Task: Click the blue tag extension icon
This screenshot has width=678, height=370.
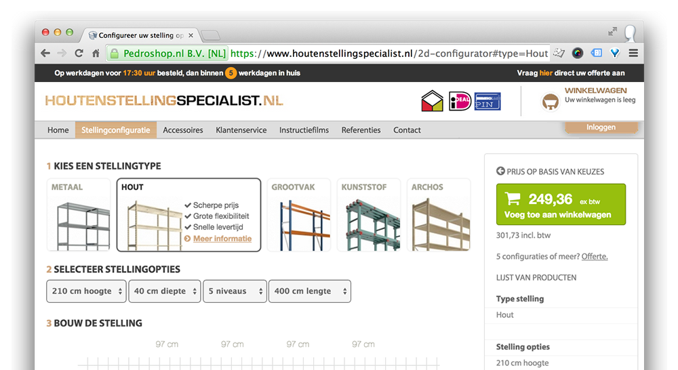Action: click(596, 53)
